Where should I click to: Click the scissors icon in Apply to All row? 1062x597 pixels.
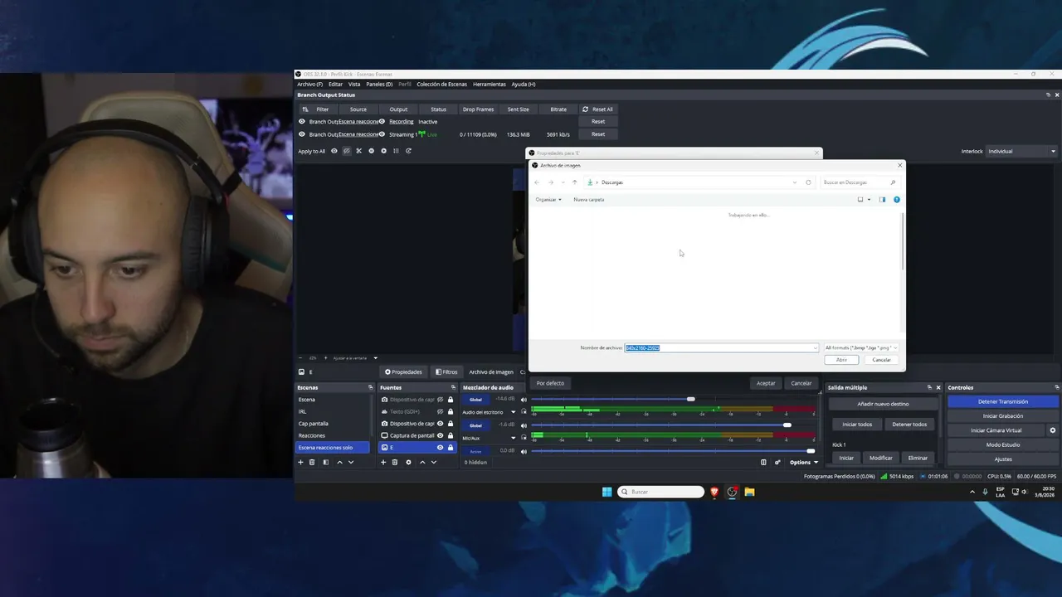pyautogui.click(x=358, y=151)
